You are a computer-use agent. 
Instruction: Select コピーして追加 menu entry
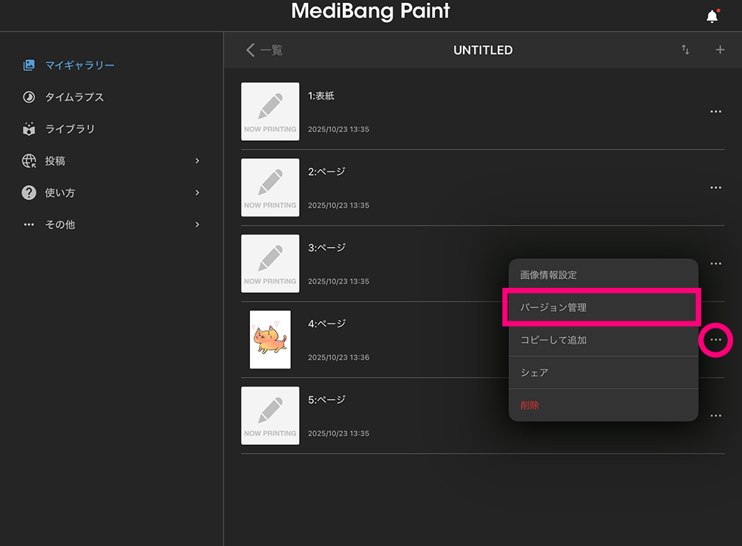click(602, 340)
